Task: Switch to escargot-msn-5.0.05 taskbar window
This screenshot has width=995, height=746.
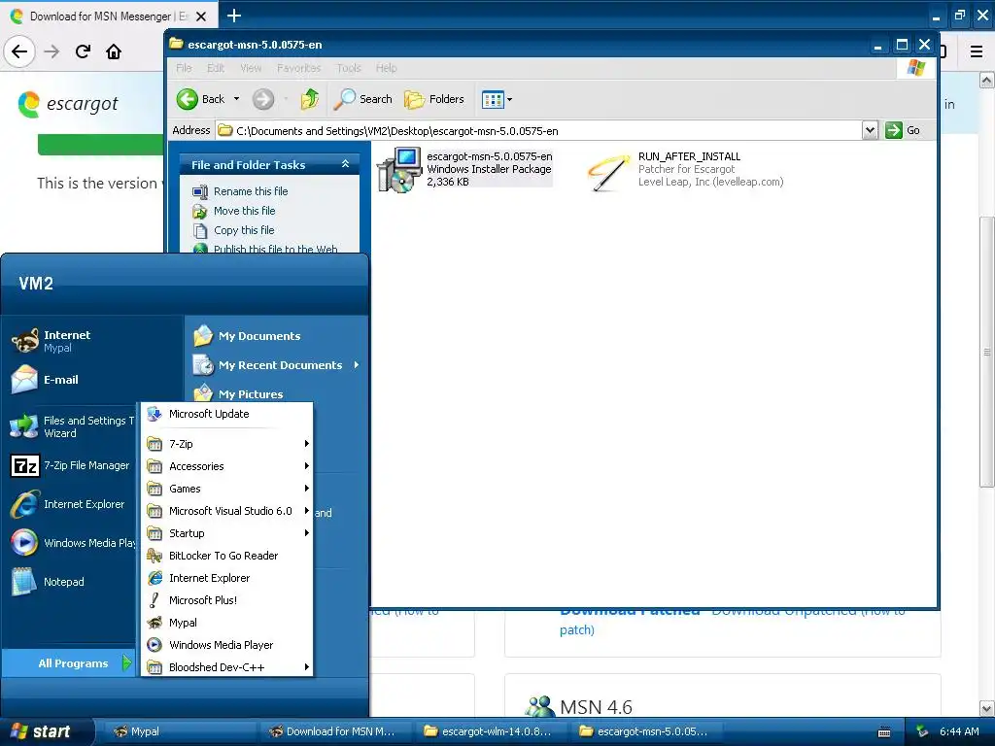Action: 646,732
